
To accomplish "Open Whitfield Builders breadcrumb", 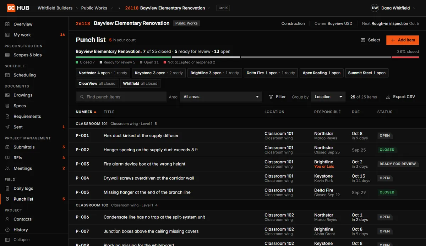I will tap(55, 8).
